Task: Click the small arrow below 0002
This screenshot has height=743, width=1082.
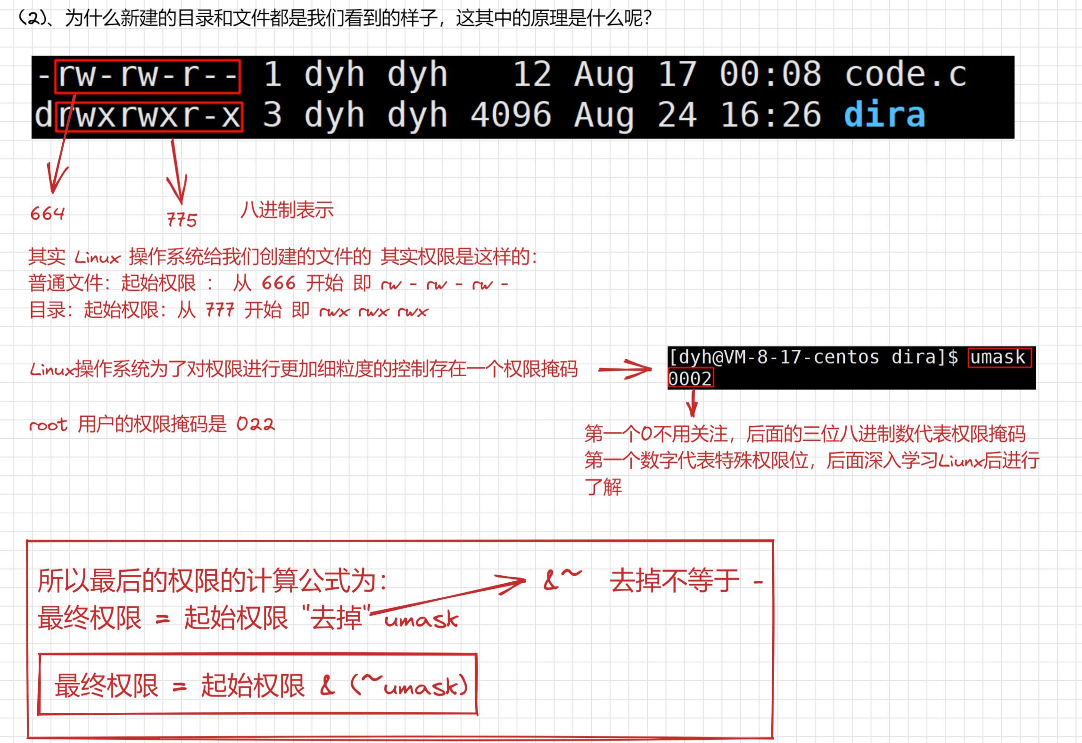Action: click(x=692, y=404)
